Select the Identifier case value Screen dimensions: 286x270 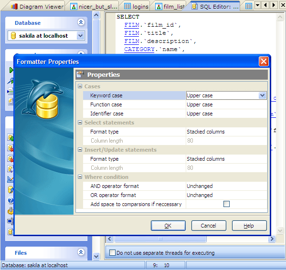pos(226,114)
